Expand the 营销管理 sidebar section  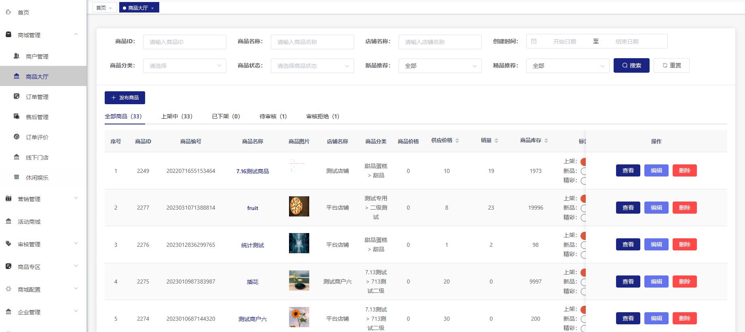click(x=76, y=198)
